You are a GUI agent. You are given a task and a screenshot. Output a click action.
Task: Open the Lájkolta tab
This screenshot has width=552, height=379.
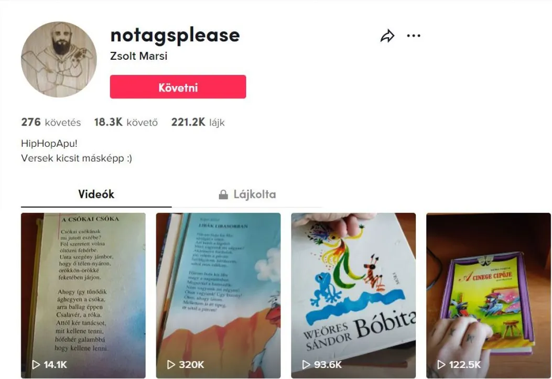247,194
